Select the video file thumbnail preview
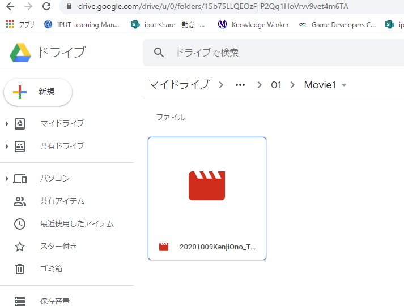 tap(207, 186)
